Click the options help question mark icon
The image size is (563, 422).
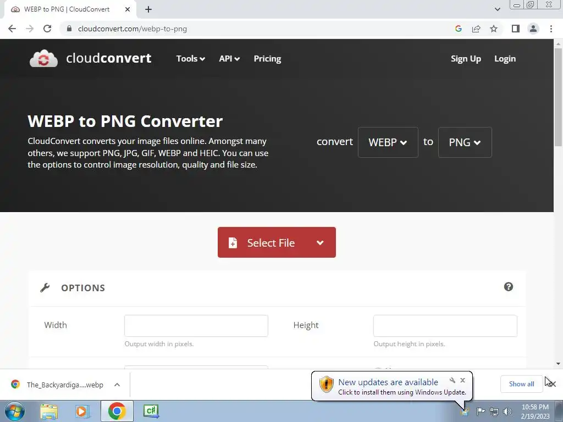tap(509, 287)
